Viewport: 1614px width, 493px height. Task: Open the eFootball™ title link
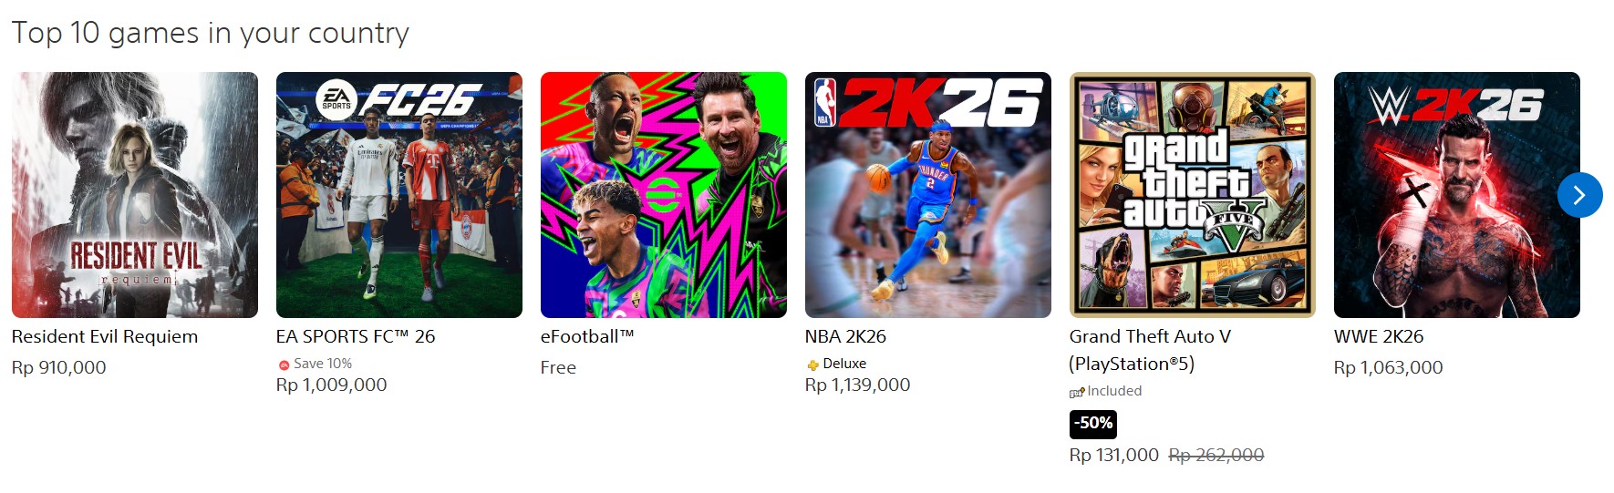click(587, 336)
